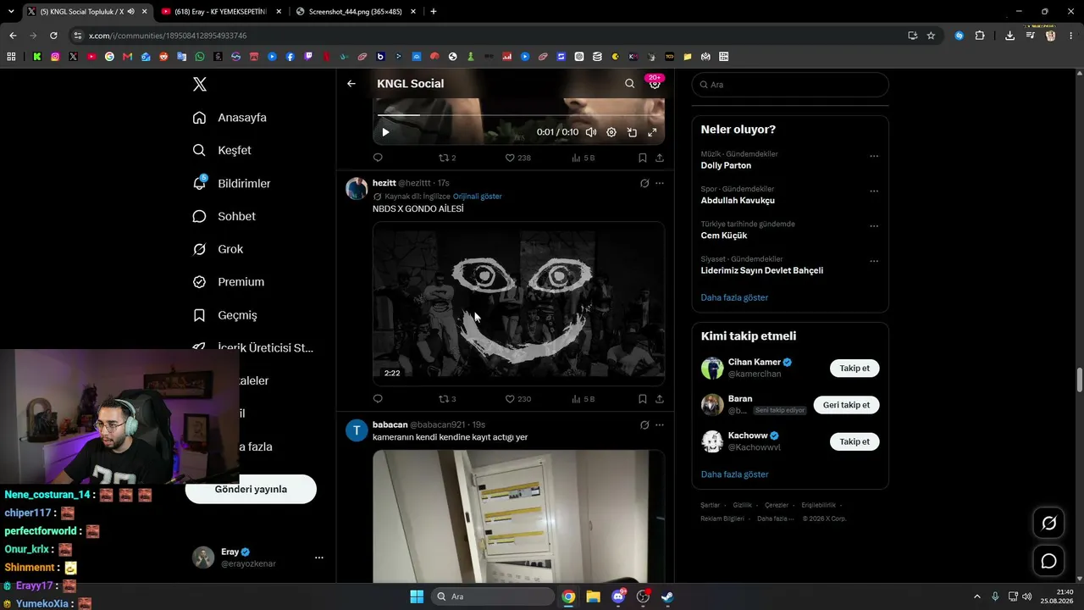
Task: Share hezitt's post
Action: (660, 399)
